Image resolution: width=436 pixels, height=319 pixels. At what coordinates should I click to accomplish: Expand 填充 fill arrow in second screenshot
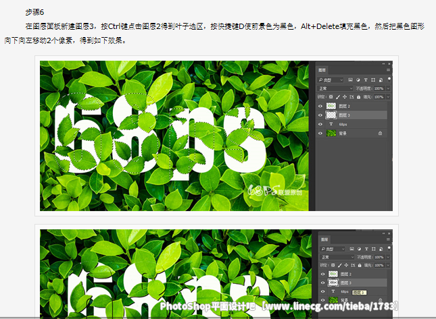coord(388,265)
